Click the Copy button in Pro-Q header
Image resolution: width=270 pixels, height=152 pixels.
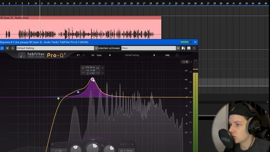click(x=99, y=55)
